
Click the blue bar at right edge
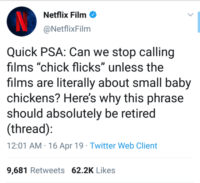coord(199,22)
